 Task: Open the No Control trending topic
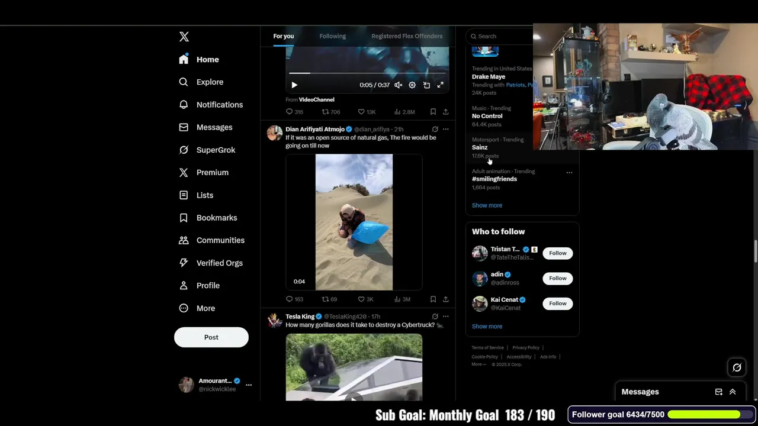tap(487, 116)
